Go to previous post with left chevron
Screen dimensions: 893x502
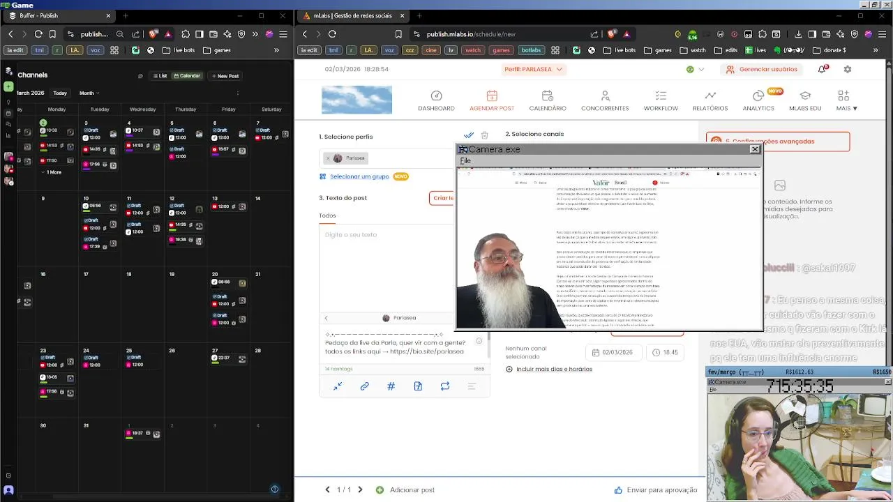[327, 490]
